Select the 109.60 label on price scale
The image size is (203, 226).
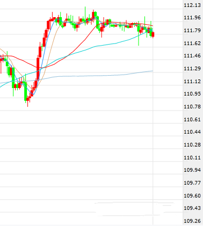(192, 195)
